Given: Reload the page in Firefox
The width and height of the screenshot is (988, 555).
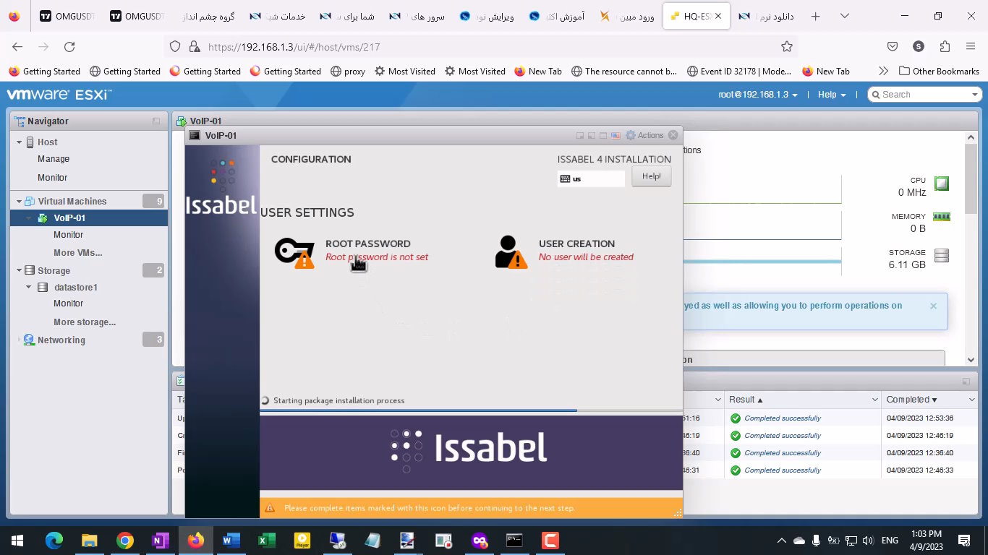Looking at the screenshot, I should click(69, 47).
